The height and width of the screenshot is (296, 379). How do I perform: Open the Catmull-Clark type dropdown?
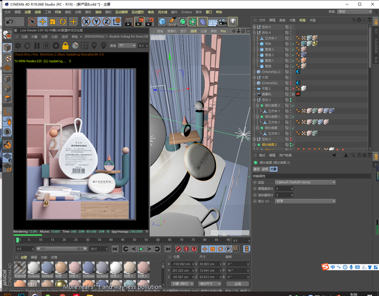(x=305, y=182)
